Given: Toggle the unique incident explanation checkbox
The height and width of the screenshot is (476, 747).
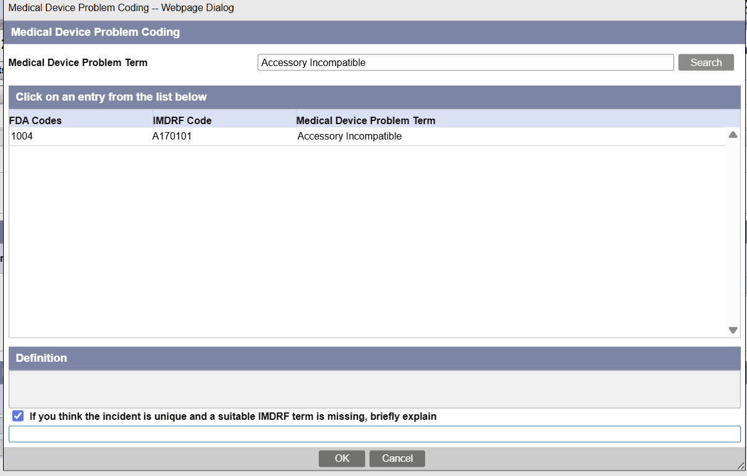Looking at the screenshot, I should pyautogui.click(x=17, y=415).
